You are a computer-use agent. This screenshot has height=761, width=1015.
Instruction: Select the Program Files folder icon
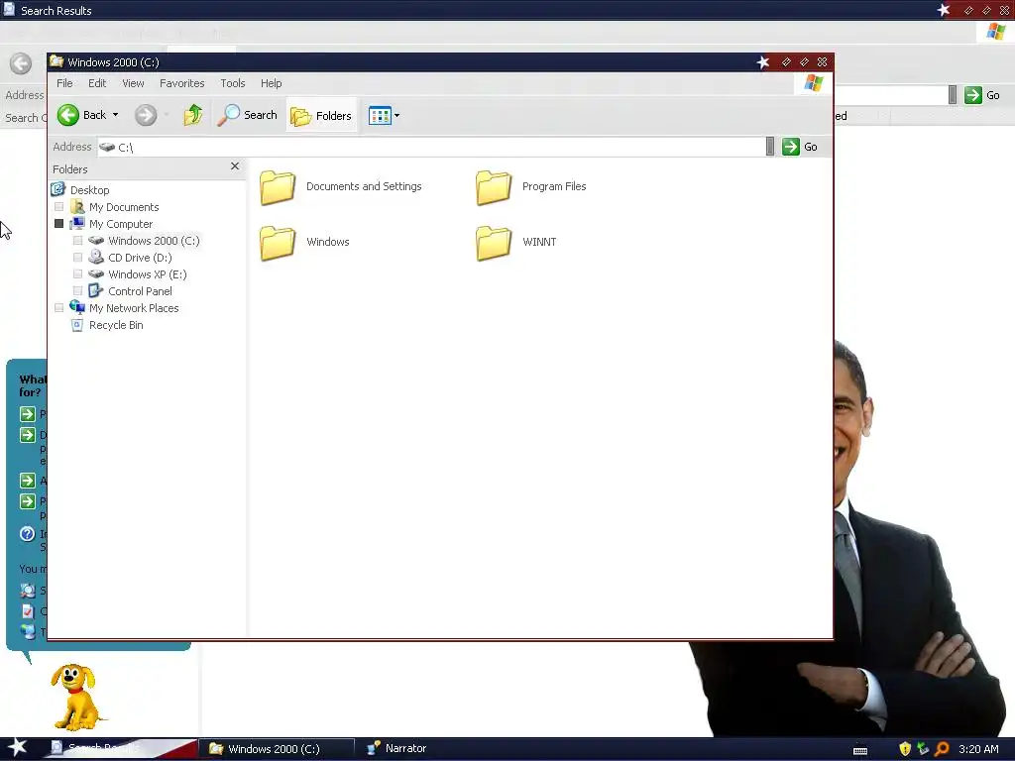coord(494,187)
